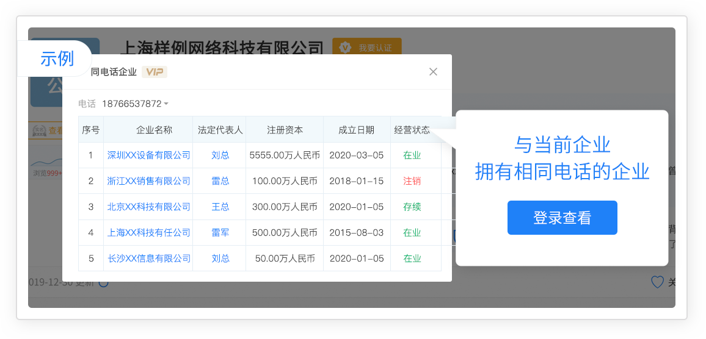Click the 注册资本 column header
The width and height of the screenshot is (706, 339).
tap(285, 130)
